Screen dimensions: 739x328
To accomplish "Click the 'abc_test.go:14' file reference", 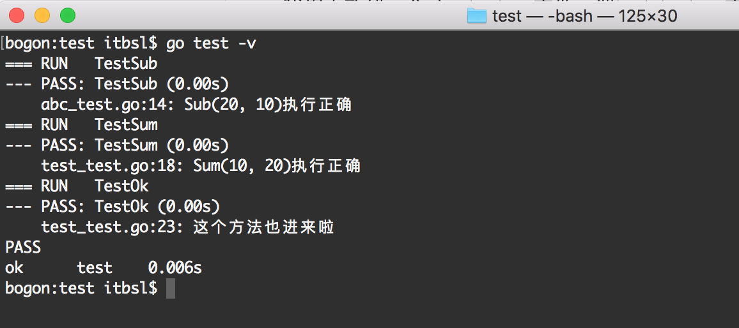I will [x=100, y=105].
